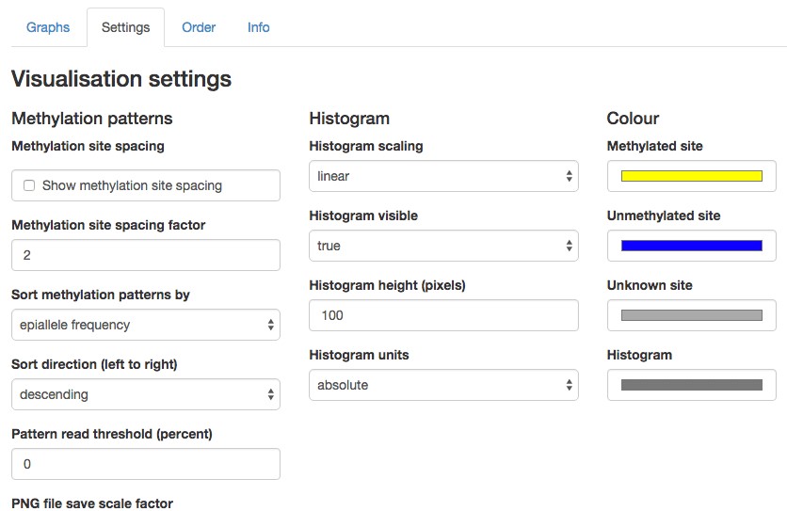Open the Histogram scaling dropdown
The height and width of the screenshot is (511, 787).
coord(442,176)
